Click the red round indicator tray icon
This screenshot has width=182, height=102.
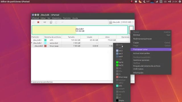pyautogui.click(x=132, y=1)
